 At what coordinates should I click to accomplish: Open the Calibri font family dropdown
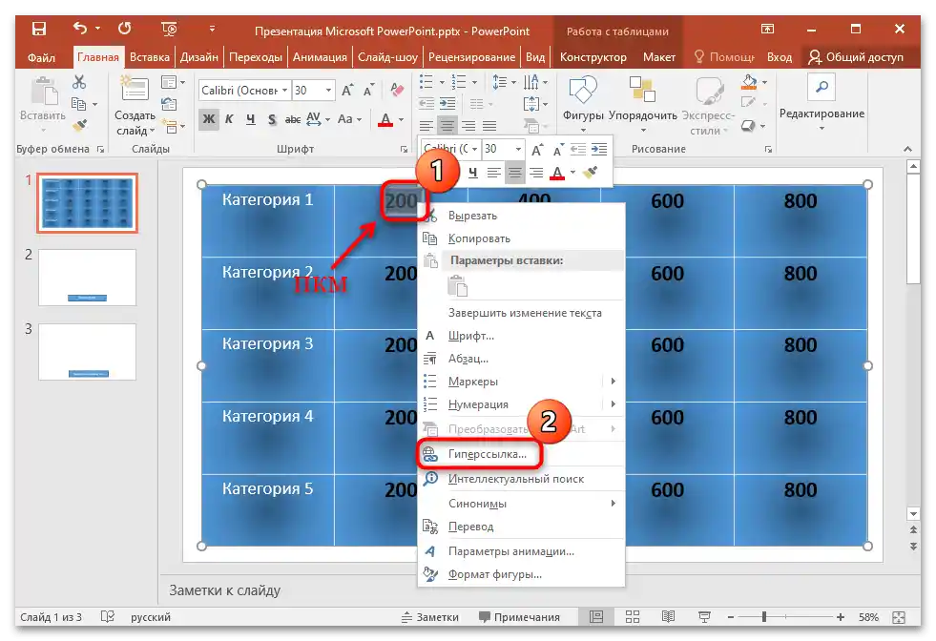[284, 90]
